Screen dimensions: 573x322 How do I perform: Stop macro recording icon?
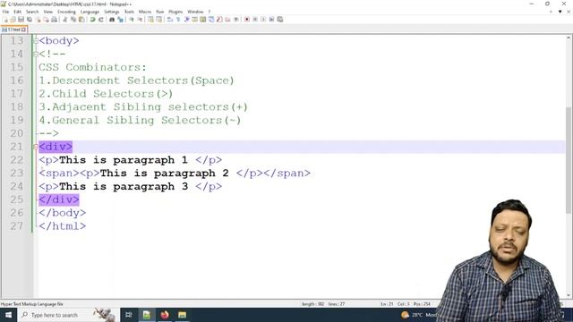point(255,20)
